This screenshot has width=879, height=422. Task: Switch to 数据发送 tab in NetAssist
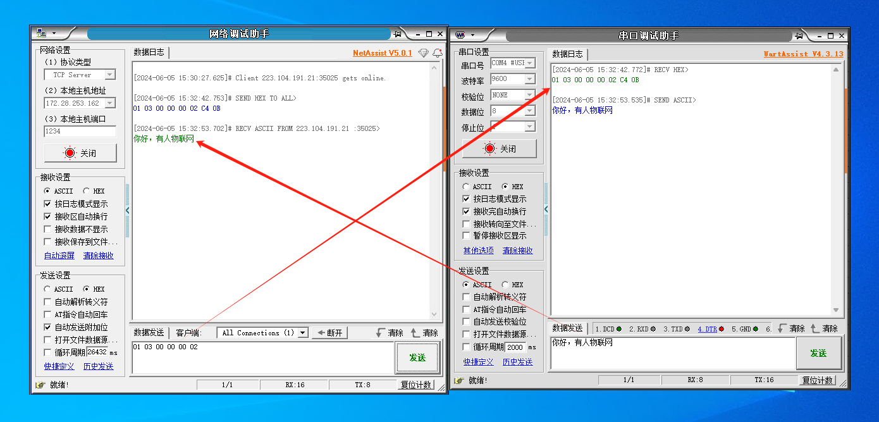[x=149, y=333]
